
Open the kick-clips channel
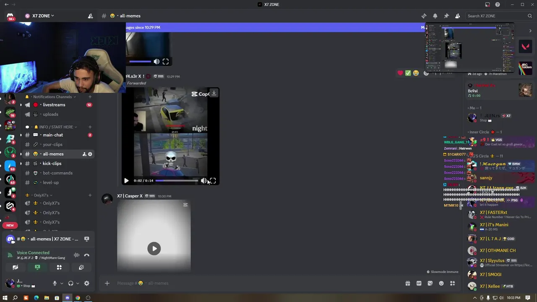point(58,164)
